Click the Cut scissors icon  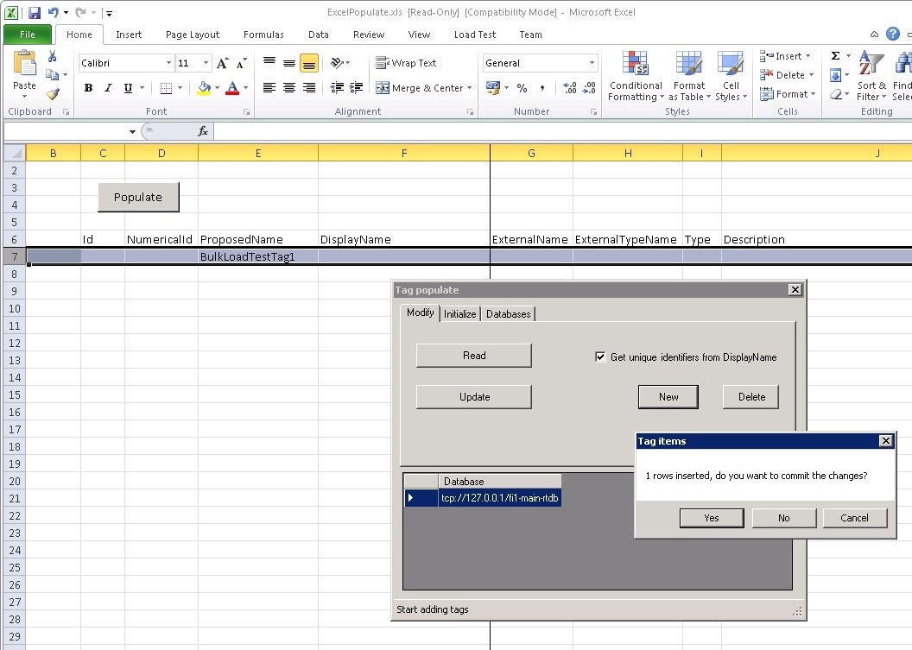point(53,56)
